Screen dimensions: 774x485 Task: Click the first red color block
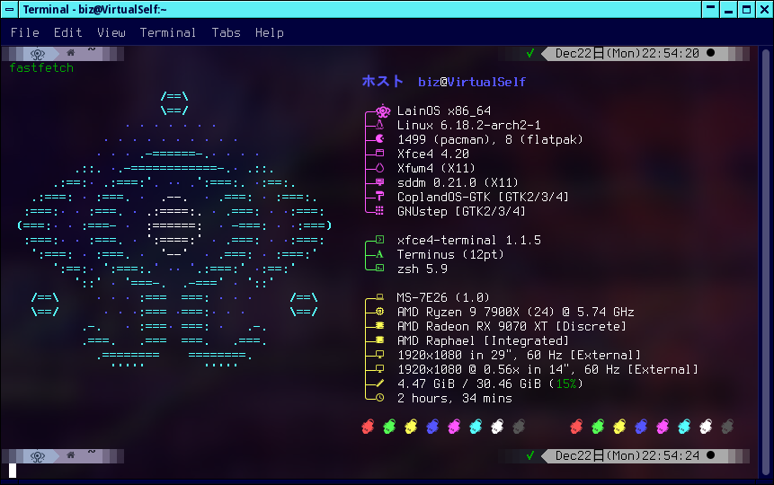point(368,427)
